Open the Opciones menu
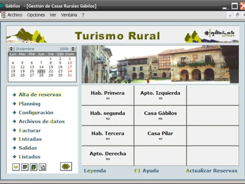The image size is (245, 184). click(x=36, y=15)
